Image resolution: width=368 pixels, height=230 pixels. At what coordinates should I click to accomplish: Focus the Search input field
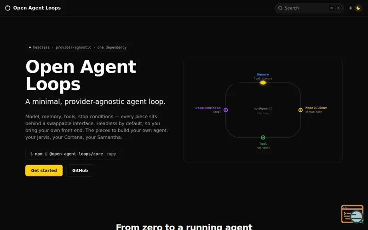pyautogui.click(x=309, y=8)
